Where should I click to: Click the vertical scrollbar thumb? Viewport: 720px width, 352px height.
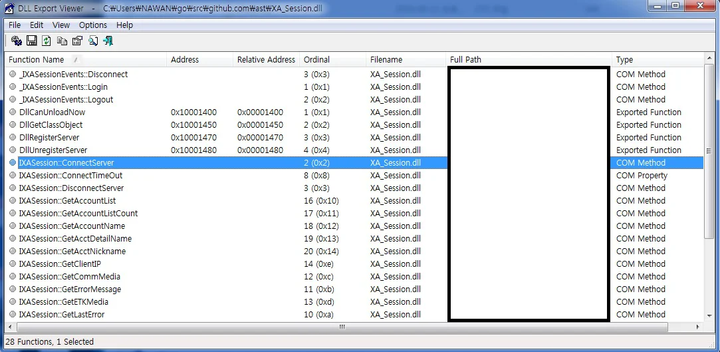[709, 151]
